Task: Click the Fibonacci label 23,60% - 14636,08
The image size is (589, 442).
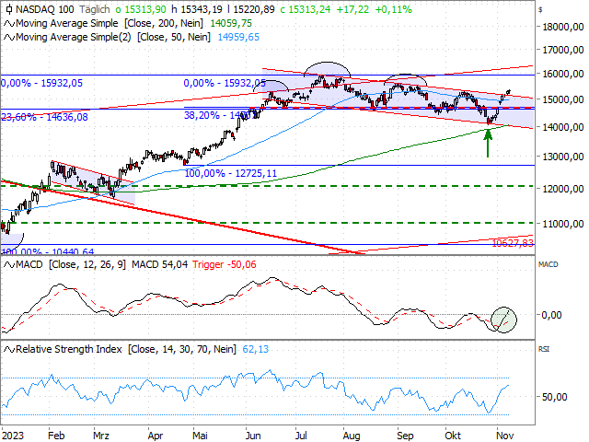Action: (x=45, y=117)
